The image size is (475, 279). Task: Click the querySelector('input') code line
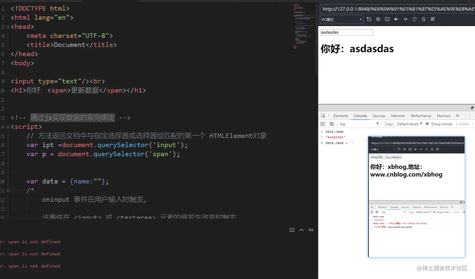[x=107, y=145]
